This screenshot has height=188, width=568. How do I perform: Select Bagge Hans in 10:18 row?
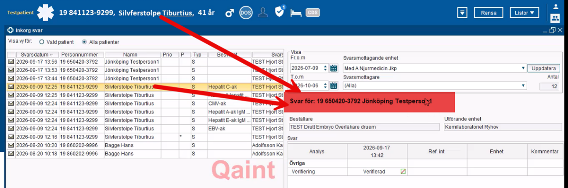pyautogui.click(x=133, y=154)
